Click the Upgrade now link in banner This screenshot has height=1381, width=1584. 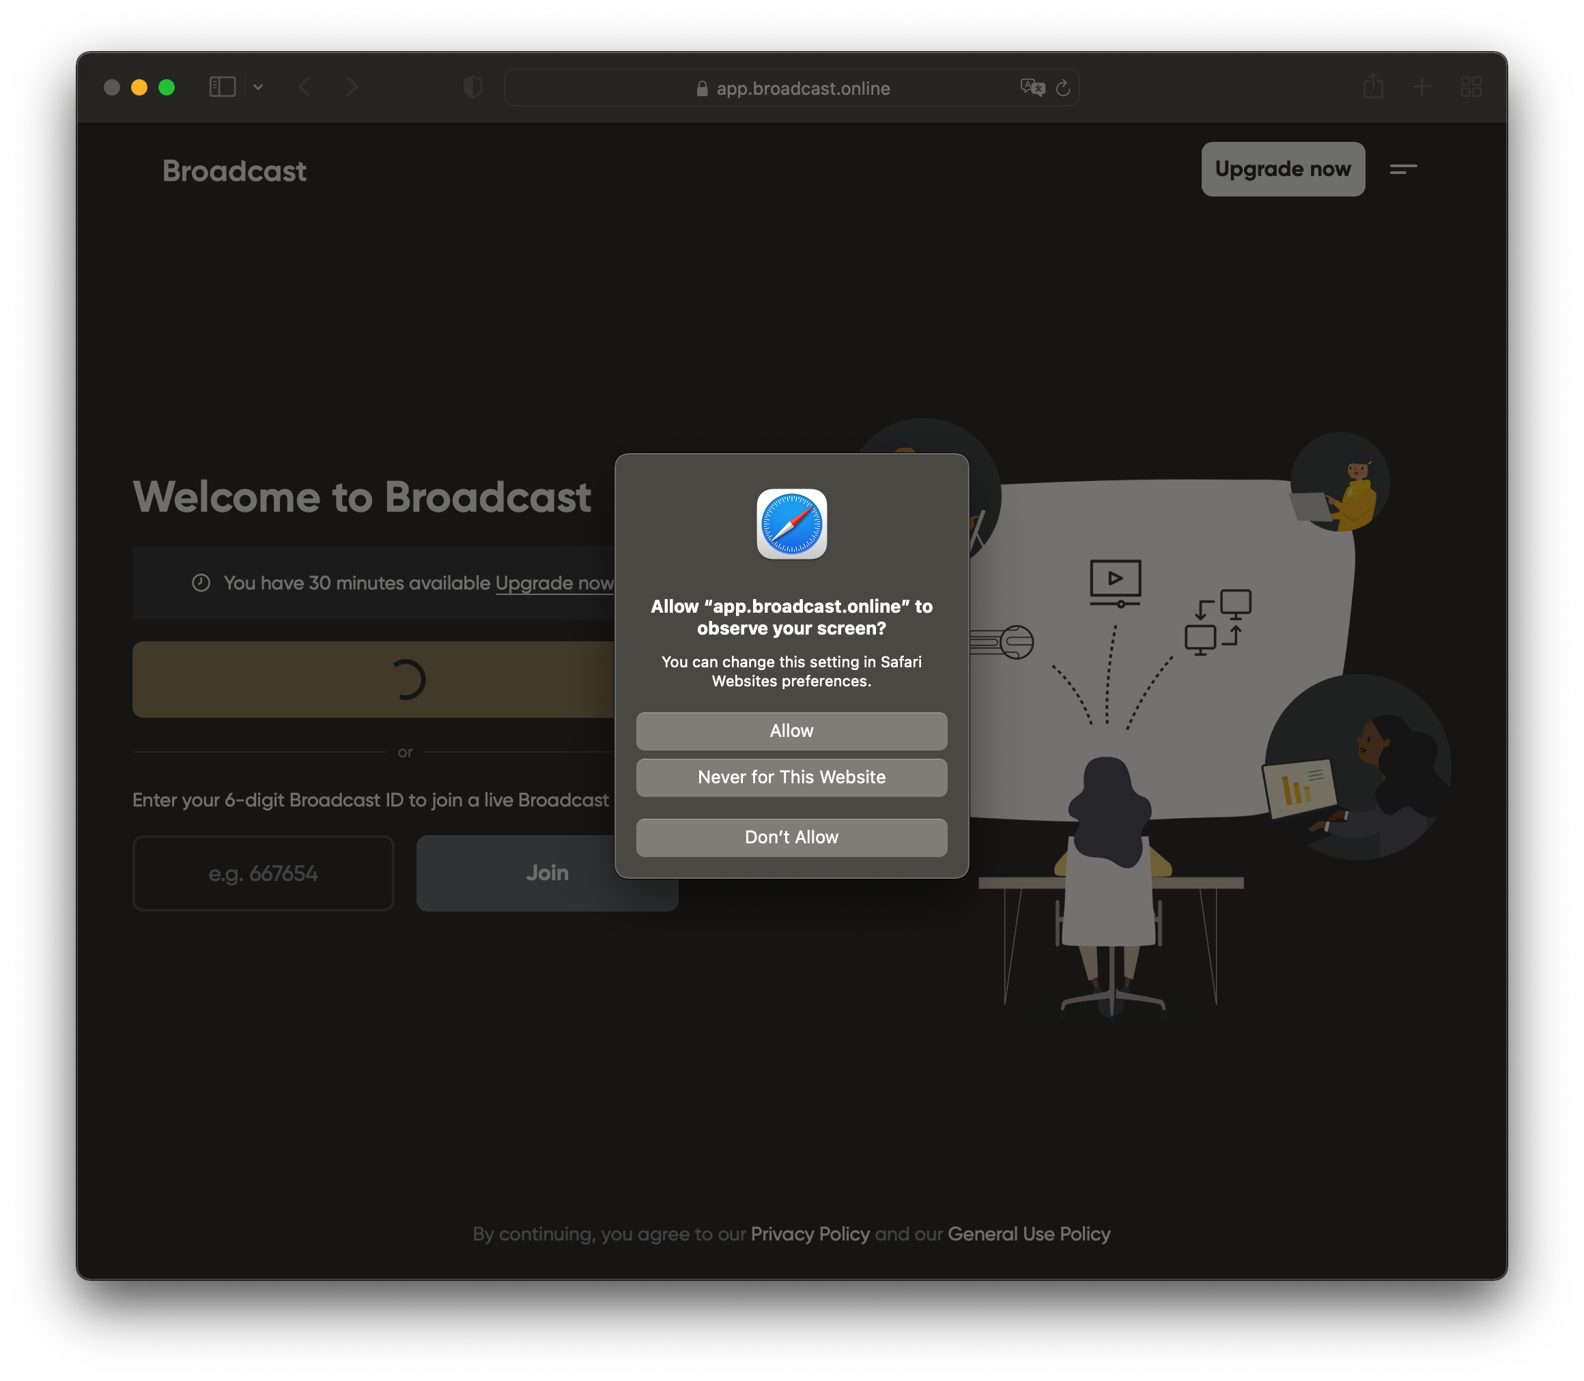click(554, 583)
